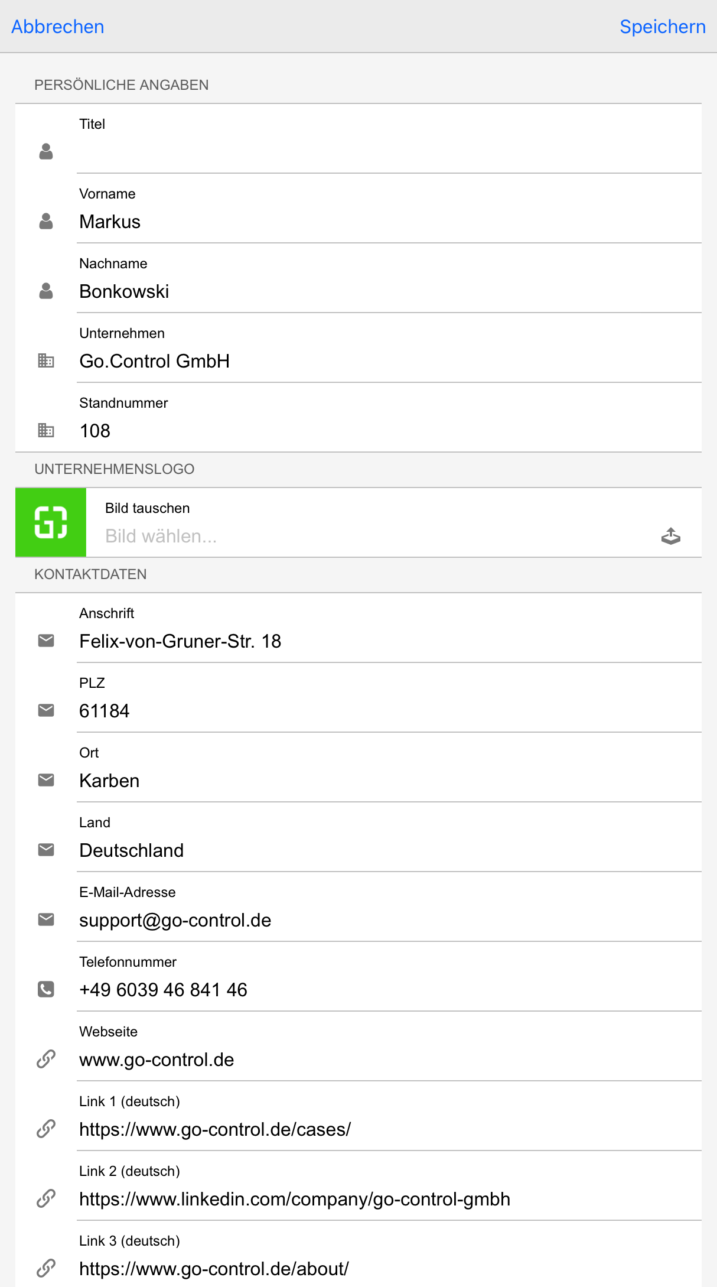The width and height of the screenshot is (717, 1287).
Task: Tap the envelope icon beside Anschrift
Action: pos(46,641)
